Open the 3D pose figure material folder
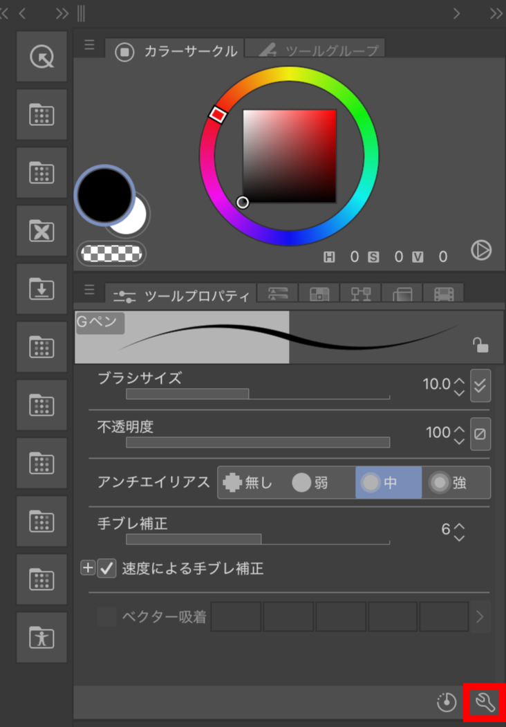 (x=41, y=638)
